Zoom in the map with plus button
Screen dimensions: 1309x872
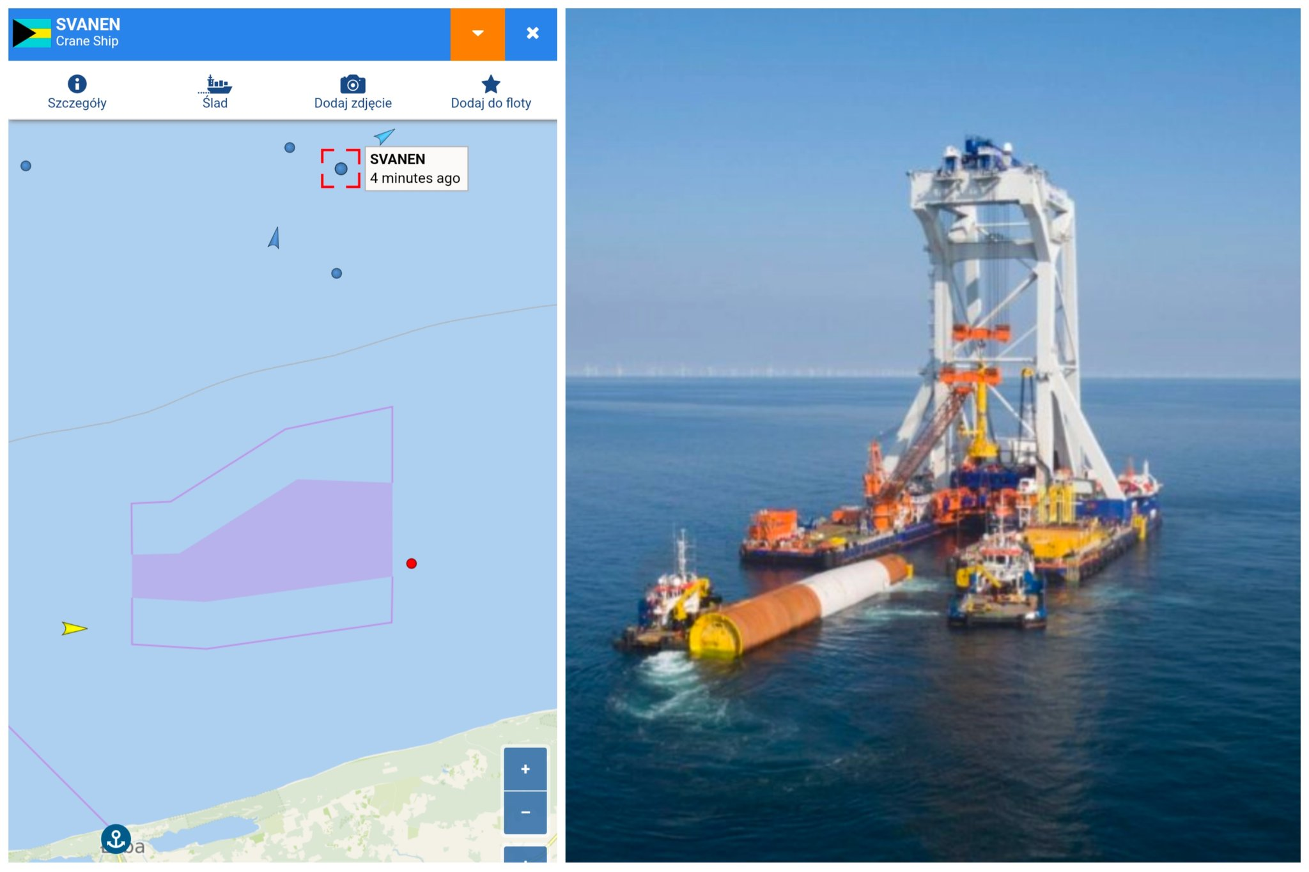525,769
